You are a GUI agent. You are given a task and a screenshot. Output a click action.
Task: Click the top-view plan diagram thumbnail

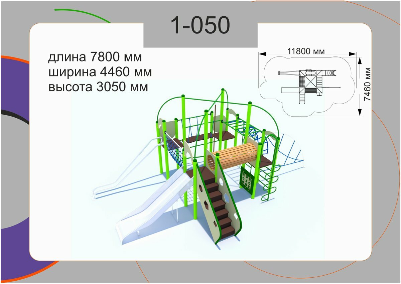tap(307, 86)
